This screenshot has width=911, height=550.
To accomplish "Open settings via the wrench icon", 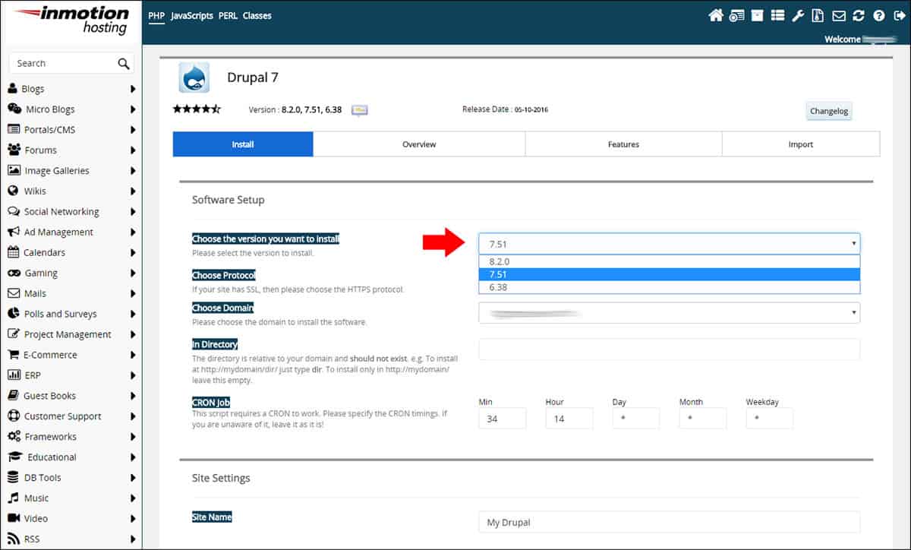I will coord(798,15).
